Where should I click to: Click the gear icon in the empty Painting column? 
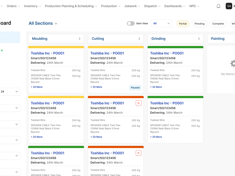click(x=233, y=64)
